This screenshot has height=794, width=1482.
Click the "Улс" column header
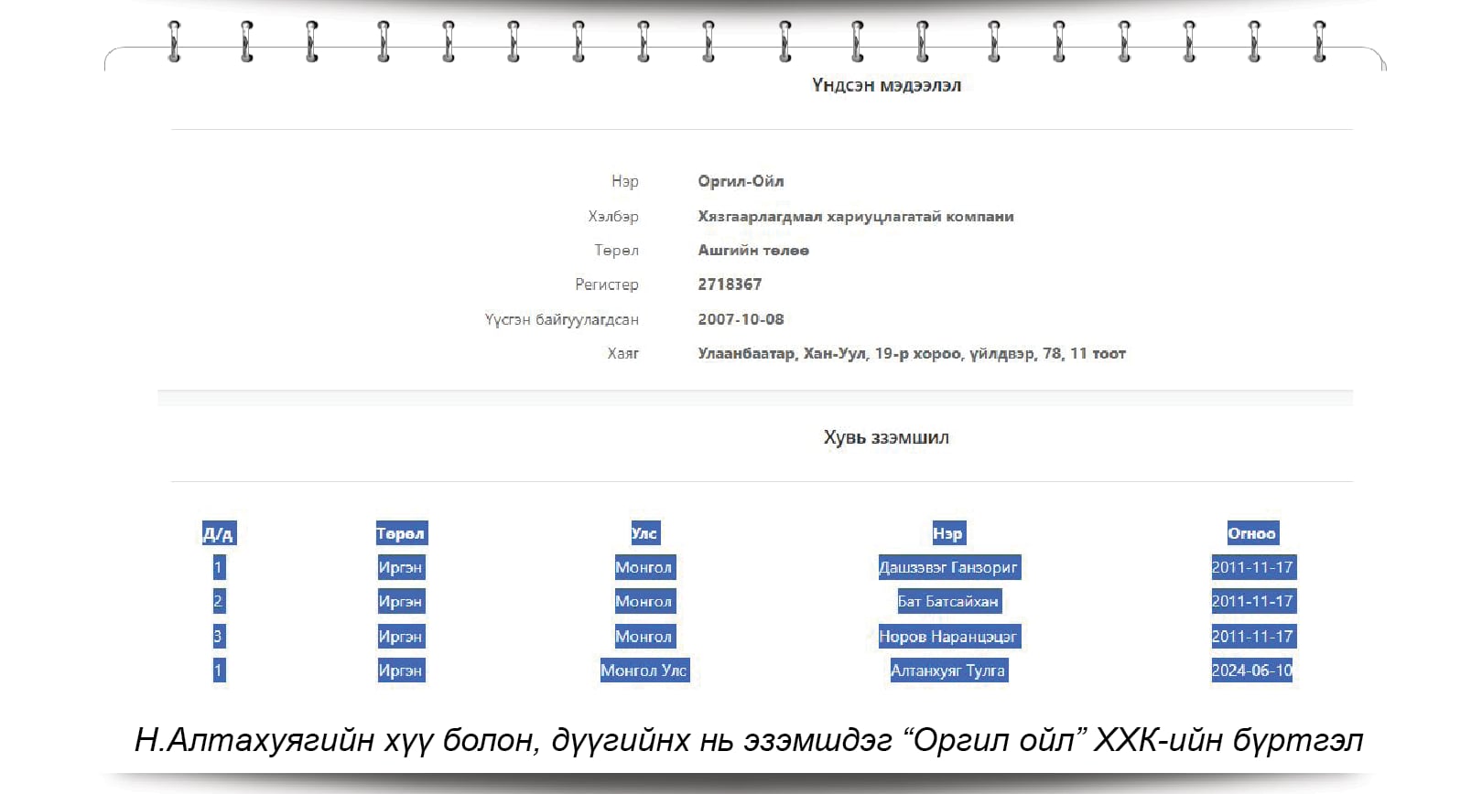[644, 533]
